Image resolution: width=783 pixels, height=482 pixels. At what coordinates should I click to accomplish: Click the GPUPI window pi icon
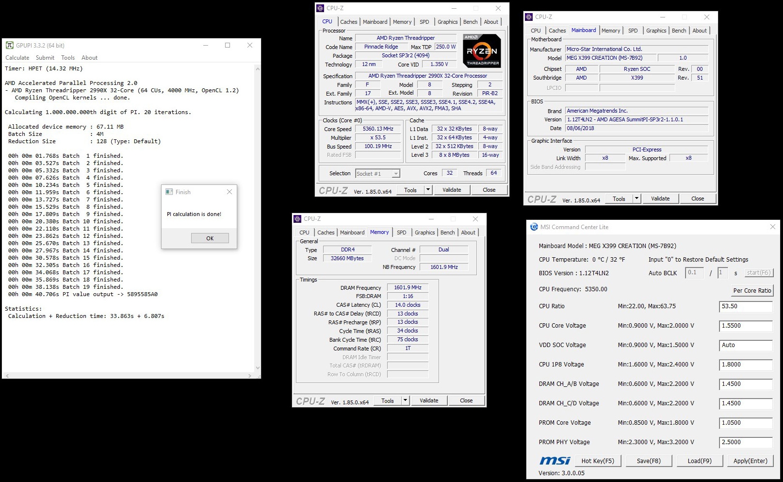[10, 45]
